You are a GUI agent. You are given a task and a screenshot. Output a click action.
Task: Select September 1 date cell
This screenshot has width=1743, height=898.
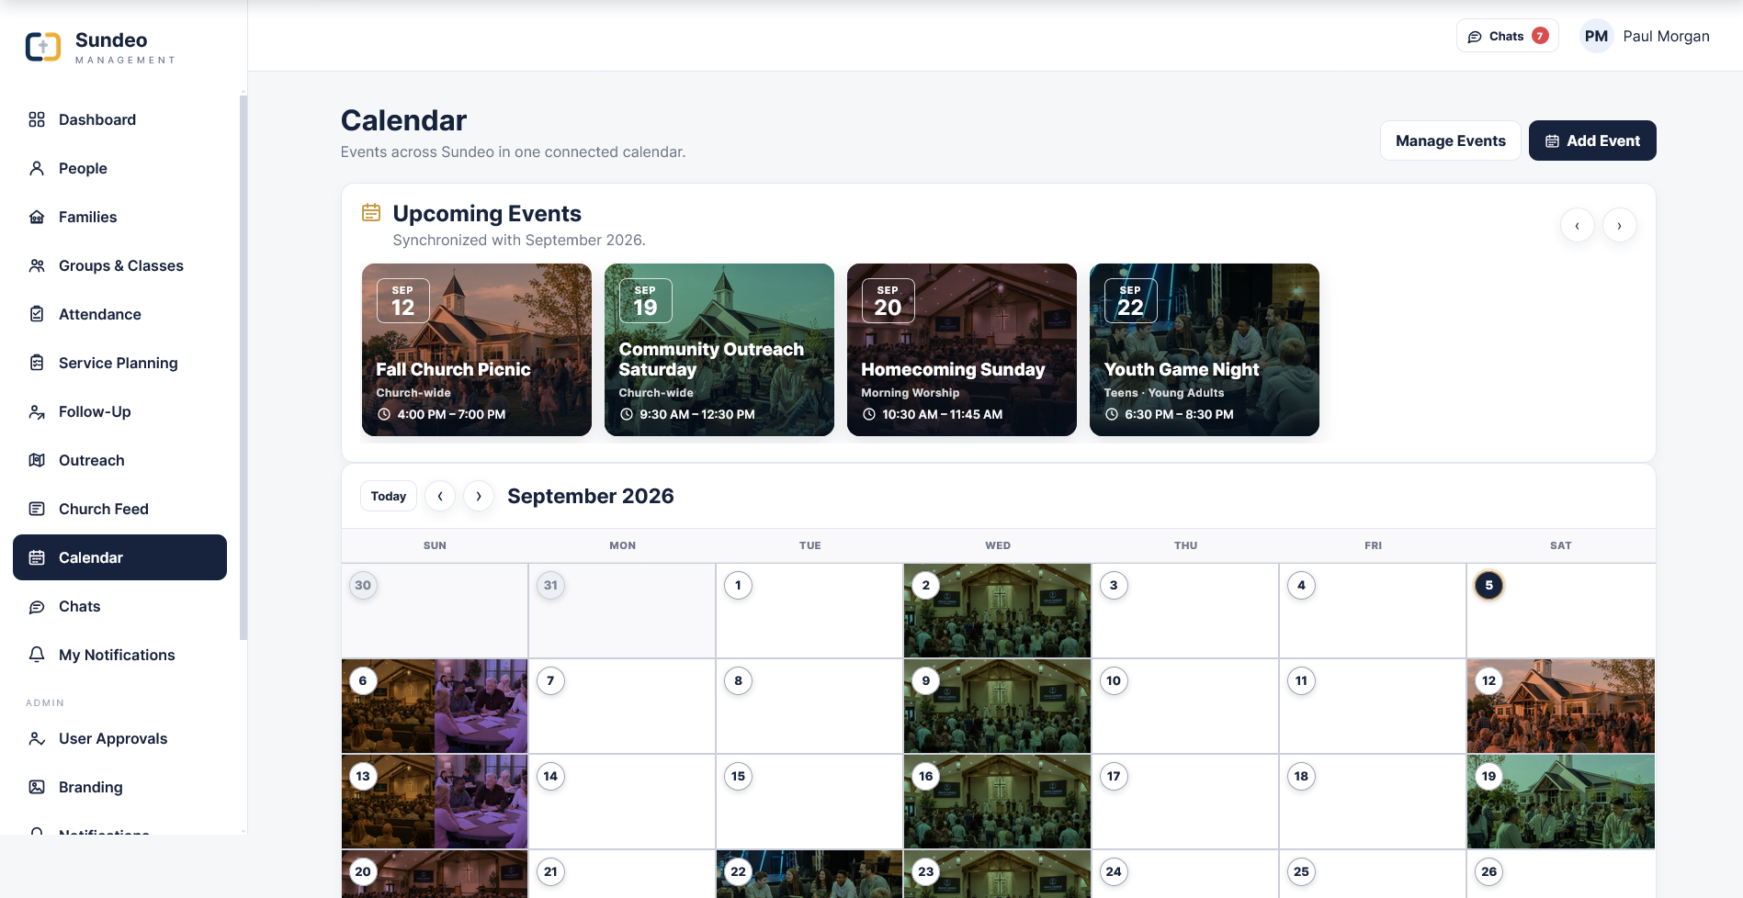pos(809,611)
